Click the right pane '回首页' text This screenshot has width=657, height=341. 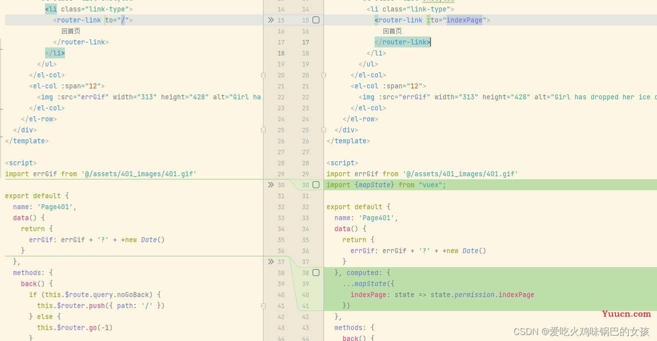[x=392, y=31]
